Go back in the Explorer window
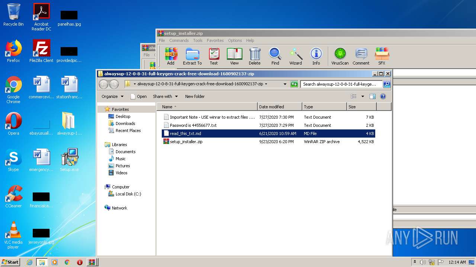476x267 pixels. 103,84
